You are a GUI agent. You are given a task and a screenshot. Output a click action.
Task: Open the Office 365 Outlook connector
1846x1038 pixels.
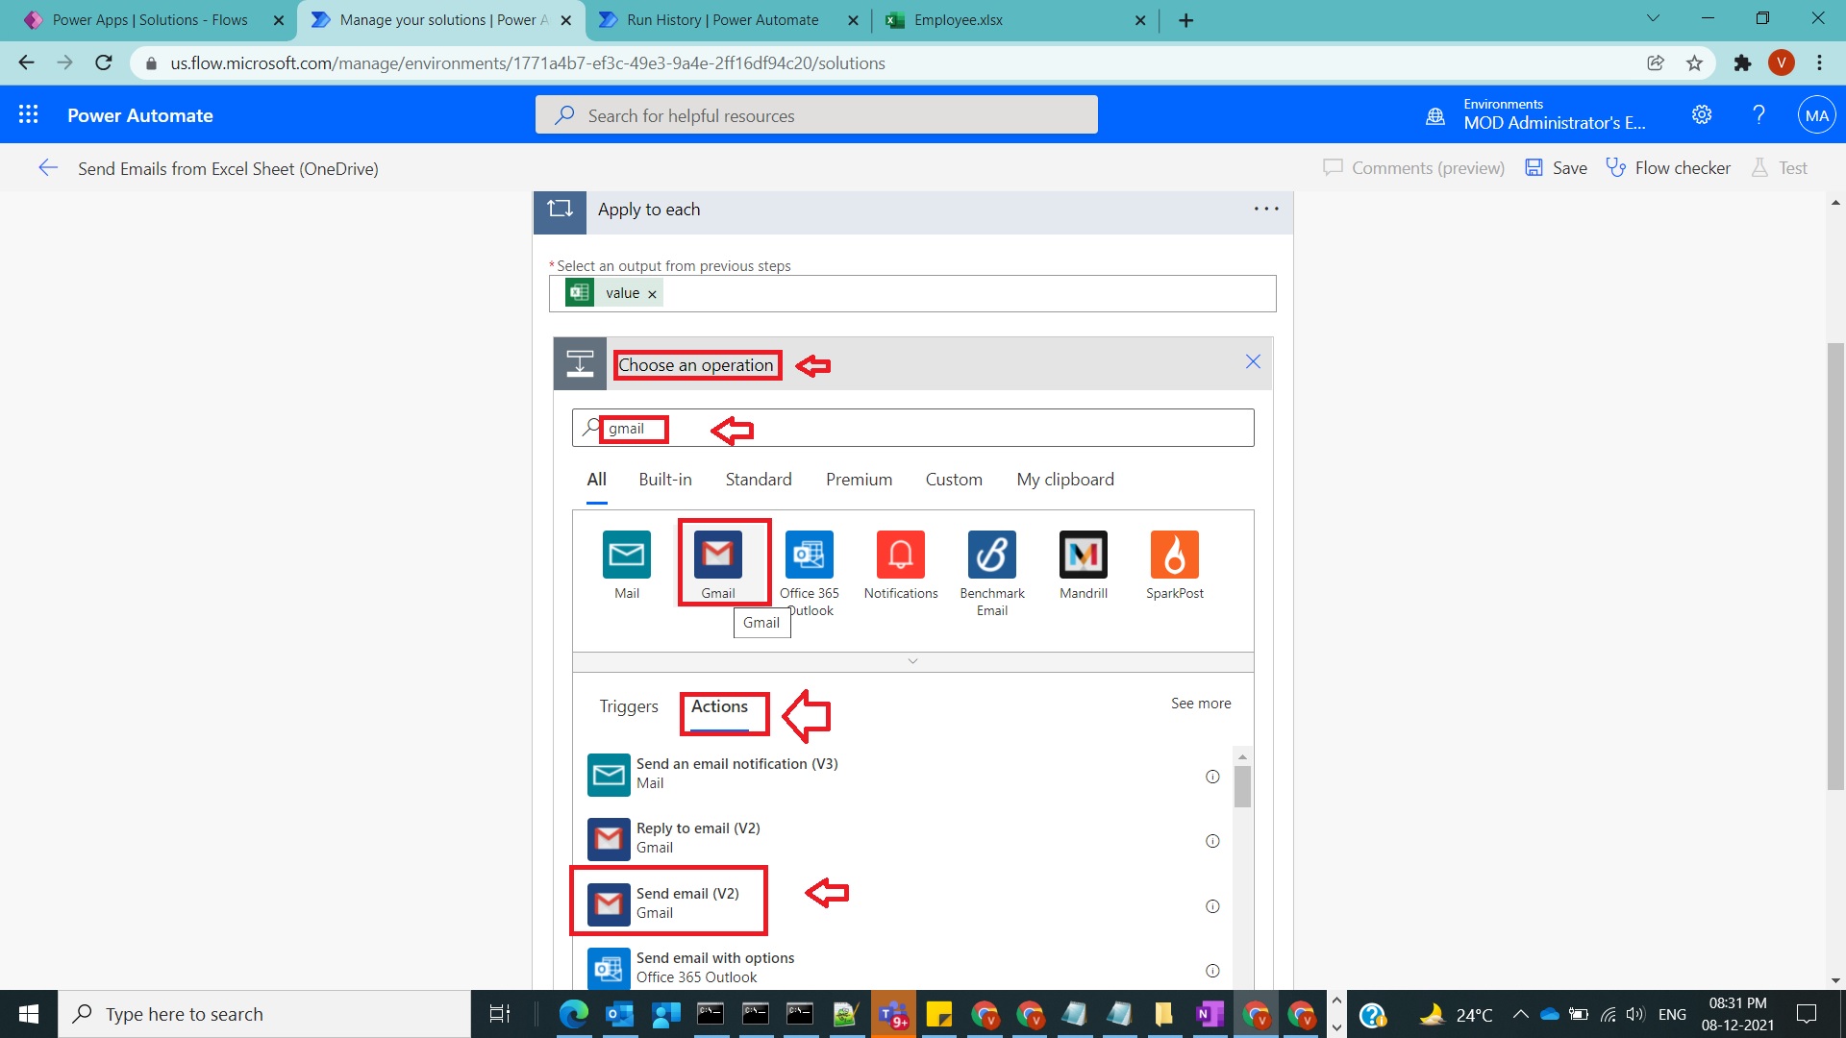pyautogui.click(x=809, y=555)
